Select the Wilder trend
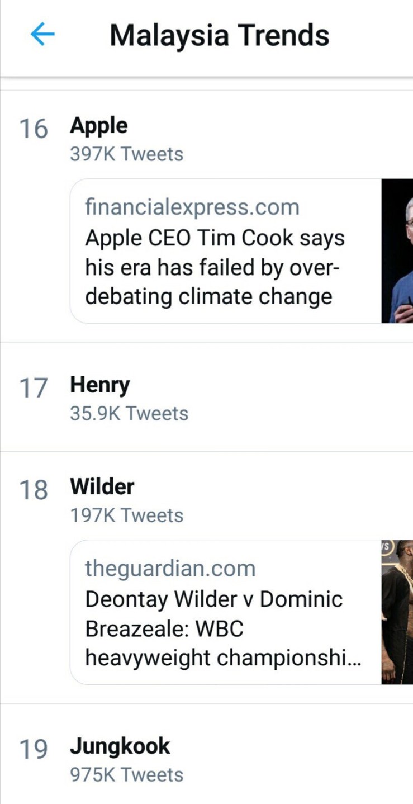413x804 pixels. point(102,486)
